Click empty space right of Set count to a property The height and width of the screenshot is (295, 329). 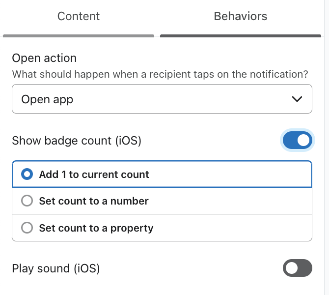pyautogui.click(x=236, y=228)
